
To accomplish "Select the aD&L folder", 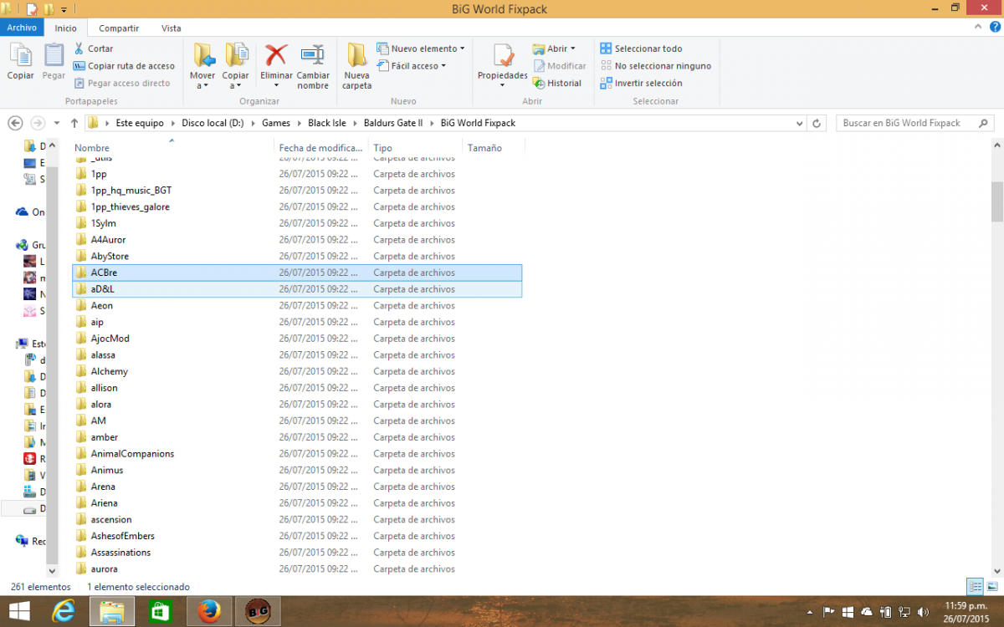I will 297,289.
